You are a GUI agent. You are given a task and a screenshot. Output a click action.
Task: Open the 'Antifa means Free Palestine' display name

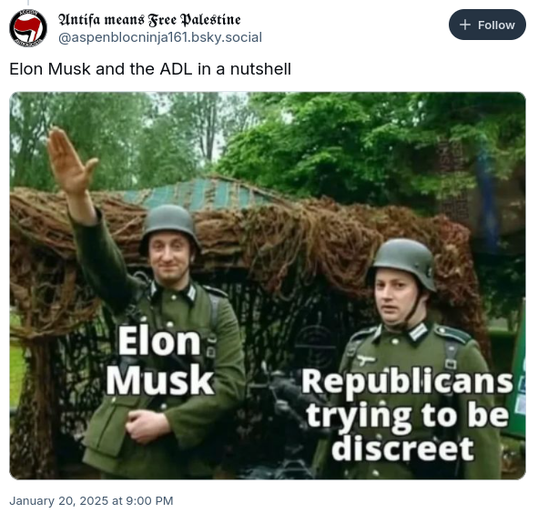(x=149, y=20)
